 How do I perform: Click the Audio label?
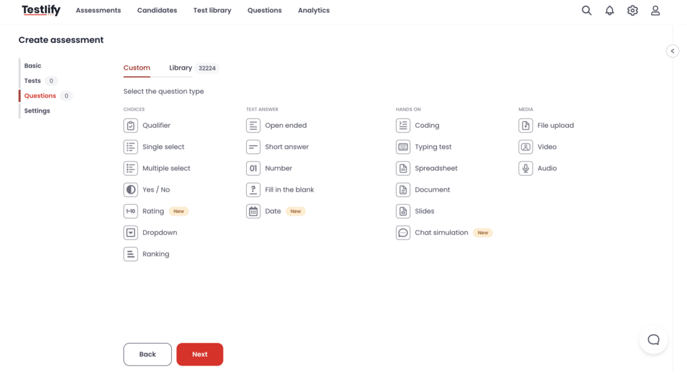tap(547, 168)
